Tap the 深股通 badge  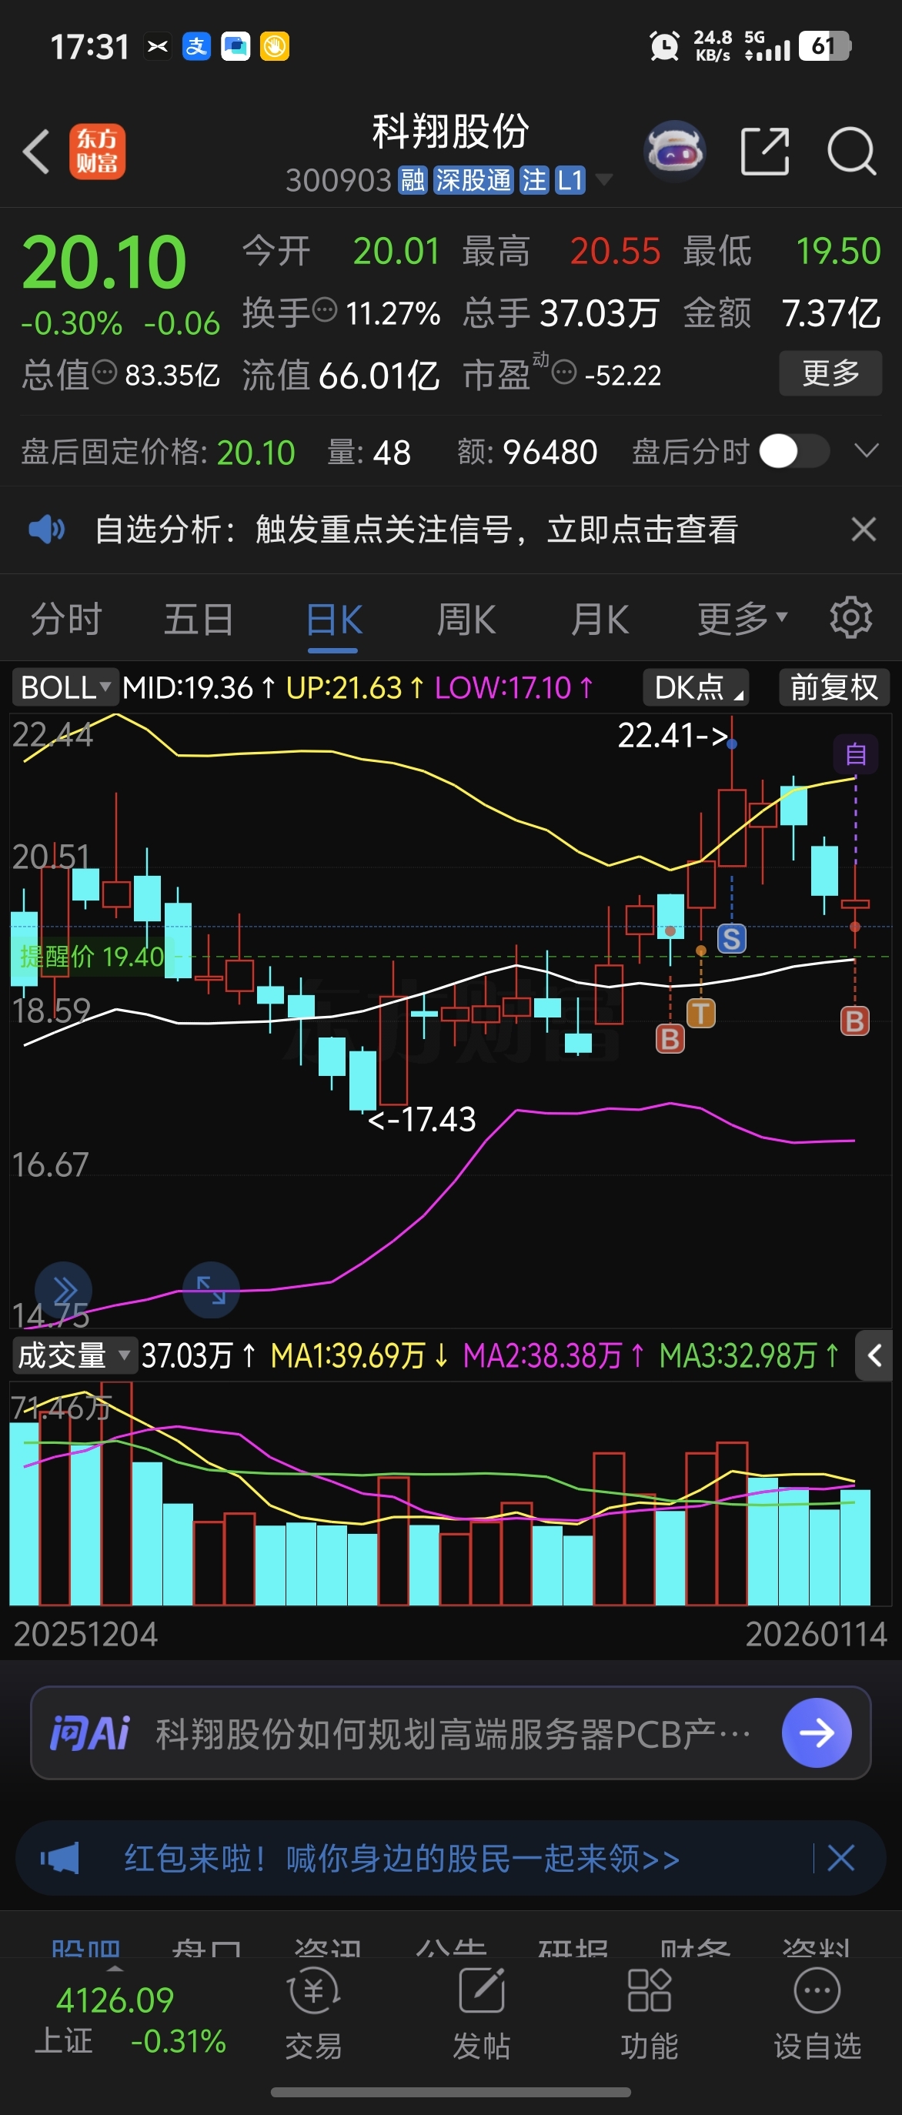473,180
